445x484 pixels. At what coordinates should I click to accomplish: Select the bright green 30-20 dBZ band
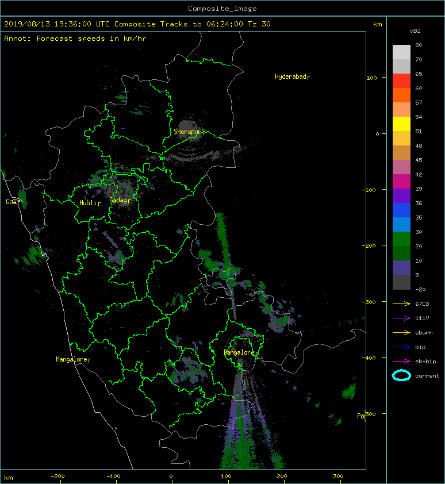(x=401, y=239)
